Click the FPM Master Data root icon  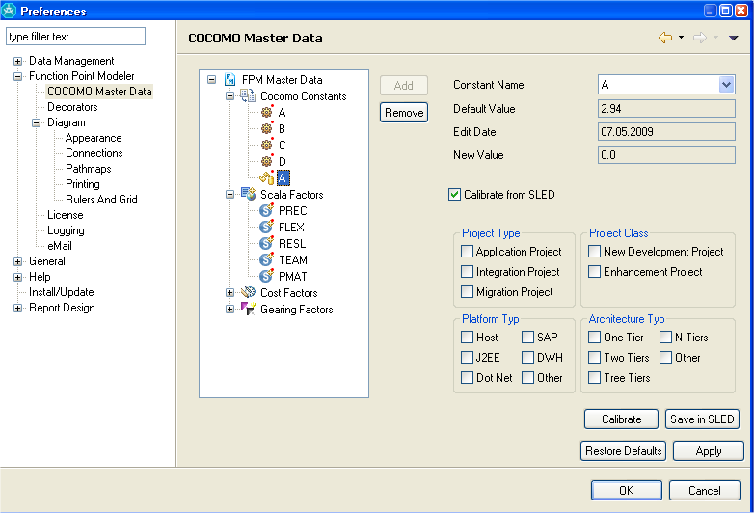229,80
